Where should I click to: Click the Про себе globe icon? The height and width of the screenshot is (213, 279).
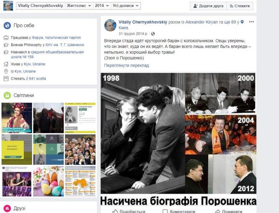pyautogui.click(x=7, y=26)
